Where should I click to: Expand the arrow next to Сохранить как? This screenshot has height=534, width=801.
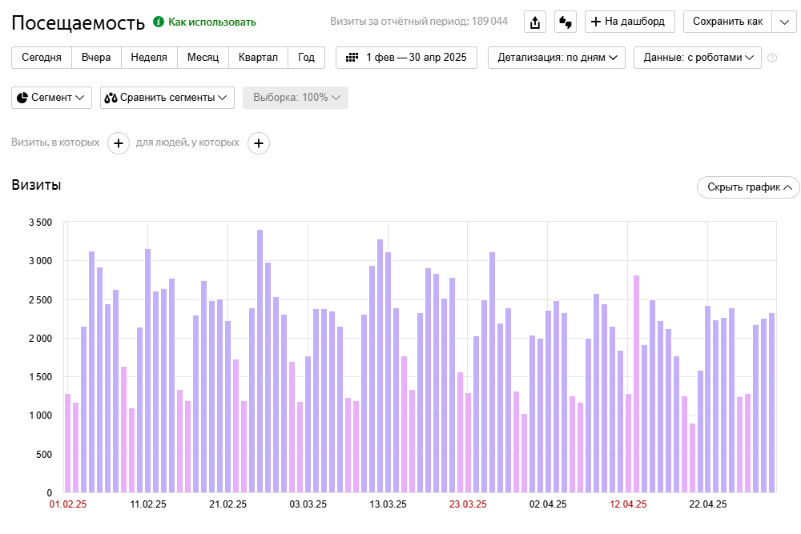pos(785,22)
